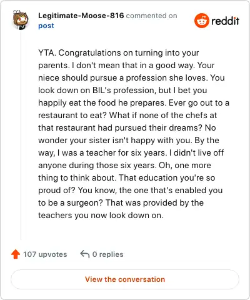
Task: Click the orange upvote arrow icon
Action: pyautogui.click(x=16, y=254)
